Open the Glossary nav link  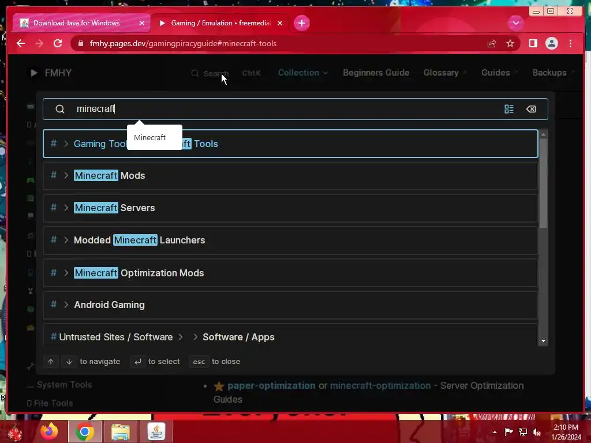click(x=444, y=73)
